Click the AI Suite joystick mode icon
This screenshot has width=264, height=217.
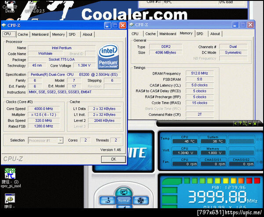pos(108,201)
